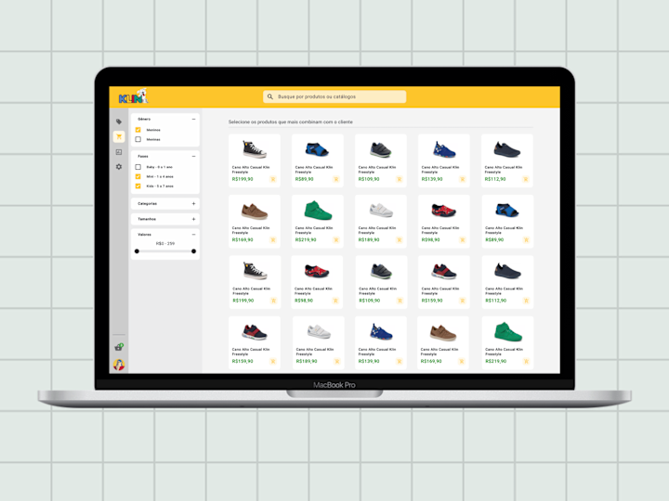
Task: Add third-row R$199,90 high-top to cart
Action: [273, 301]
